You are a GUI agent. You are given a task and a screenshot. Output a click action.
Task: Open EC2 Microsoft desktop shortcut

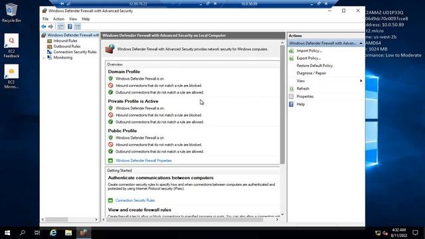point(11,76)
